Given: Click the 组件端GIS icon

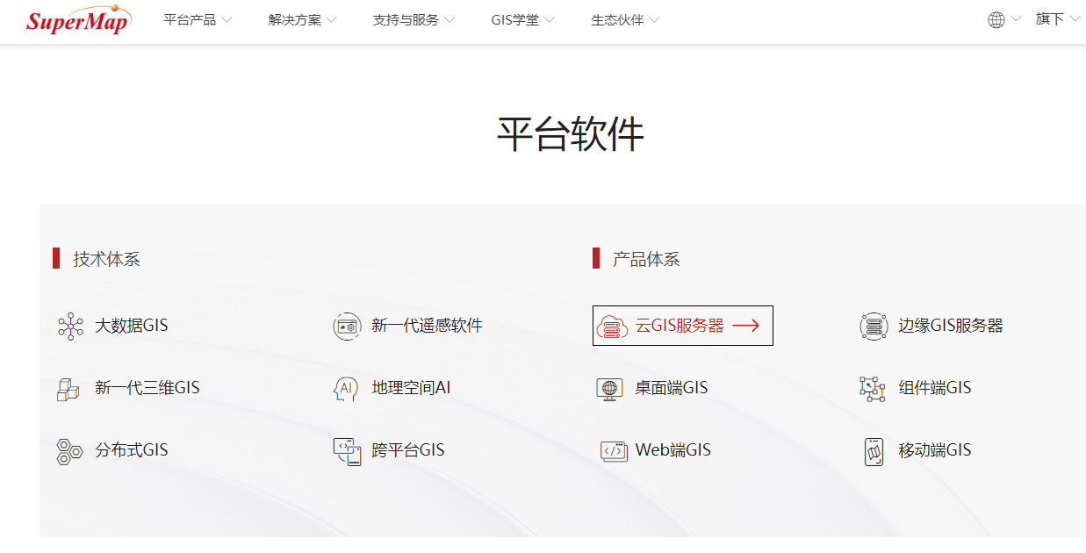Looking at the screenshot, I should coord(872,389).
